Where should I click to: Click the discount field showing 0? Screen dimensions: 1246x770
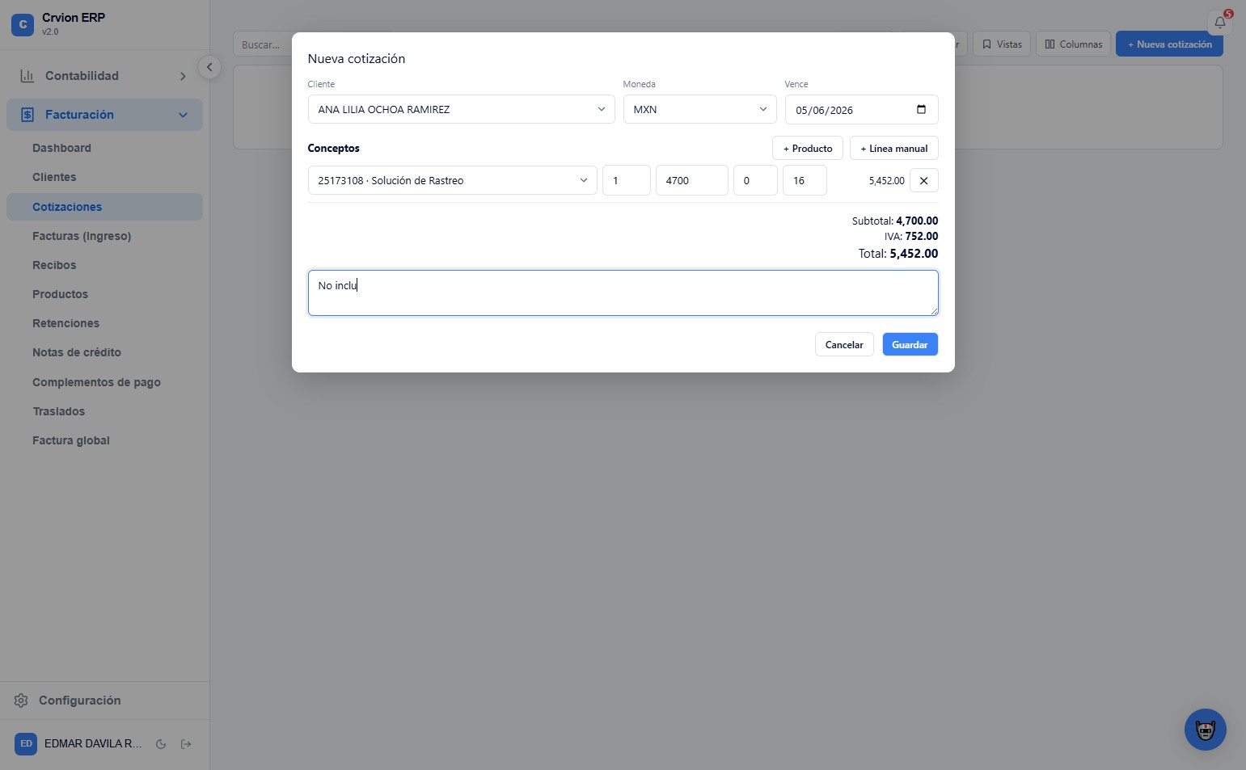point(755,180)
